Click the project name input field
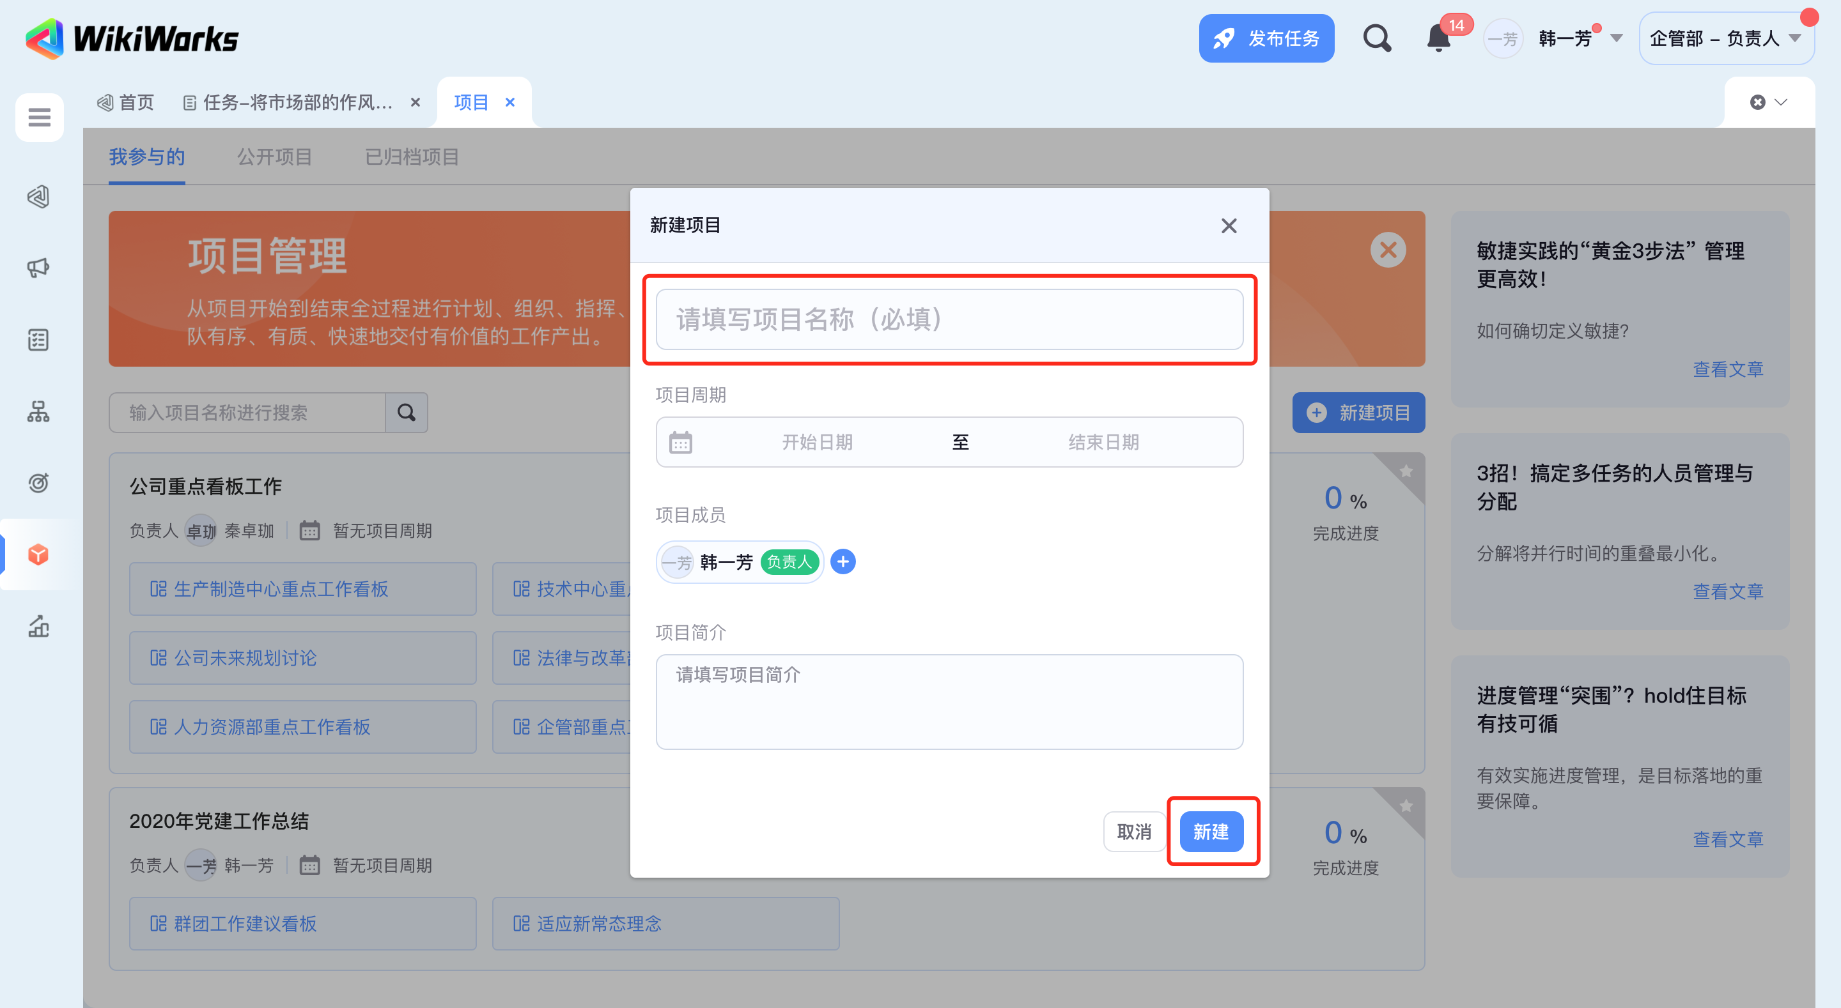Image resolution: width=1841 pixels, height=1008 pixels. [949, 319]
